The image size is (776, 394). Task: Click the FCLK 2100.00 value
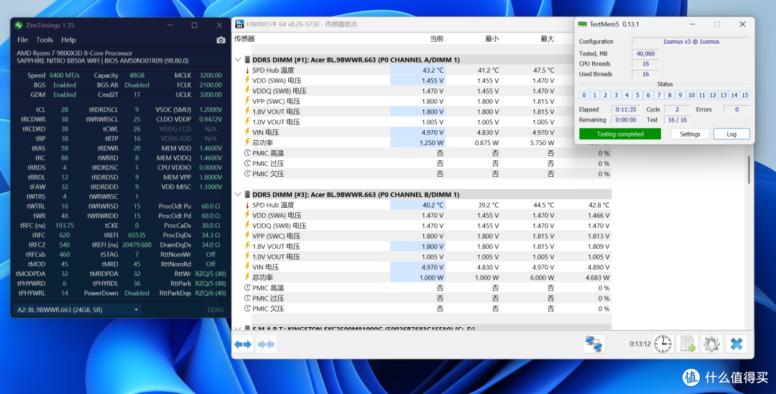[211, 85]
